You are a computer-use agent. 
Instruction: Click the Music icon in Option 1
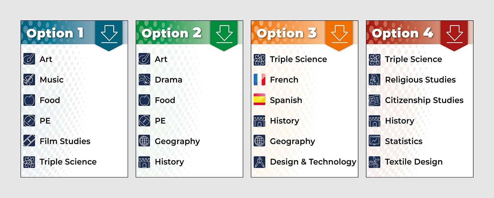29,80
